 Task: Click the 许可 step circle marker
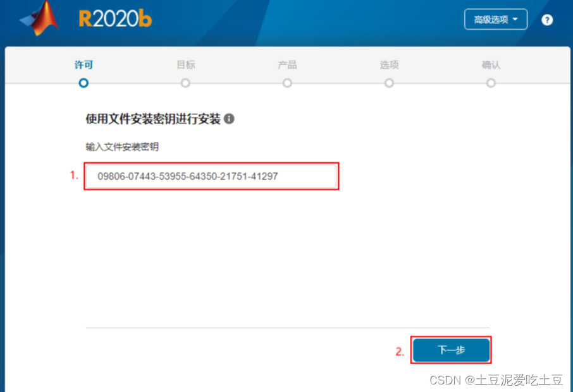click(x=83, y=83)
